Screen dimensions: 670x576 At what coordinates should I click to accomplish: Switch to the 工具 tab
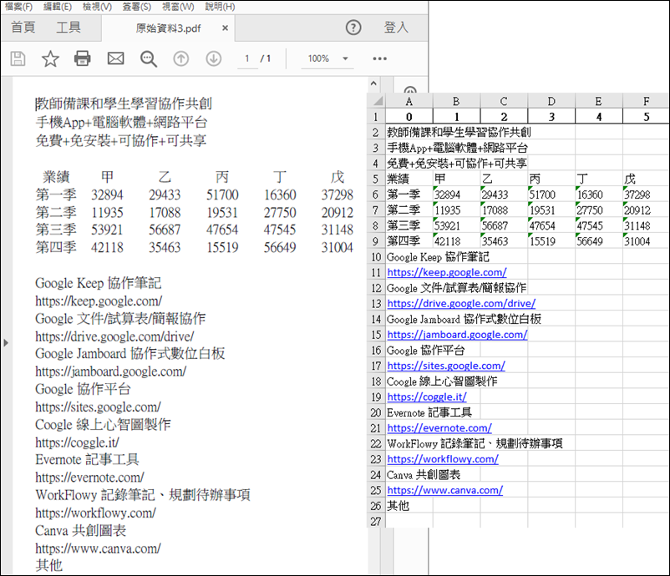tap(69, 28)
